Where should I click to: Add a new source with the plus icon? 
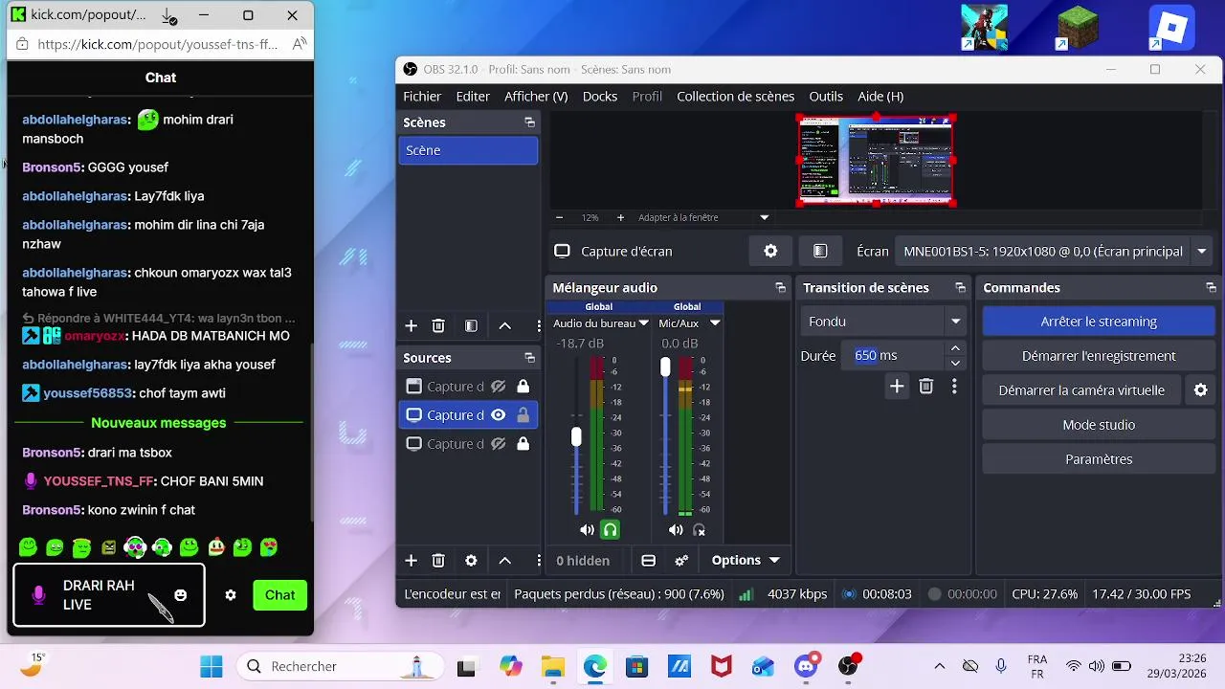(x=411, y=561)
